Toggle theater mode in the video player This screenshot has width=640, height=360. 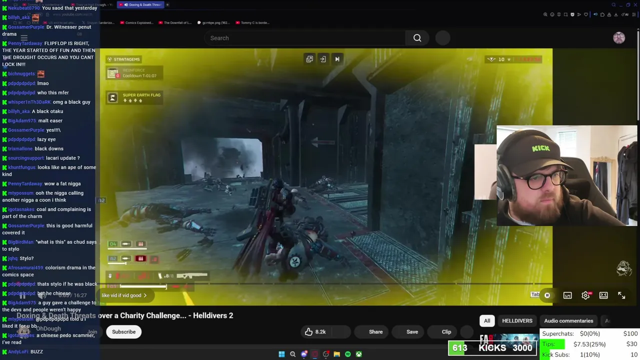click(x=603, y=295)
